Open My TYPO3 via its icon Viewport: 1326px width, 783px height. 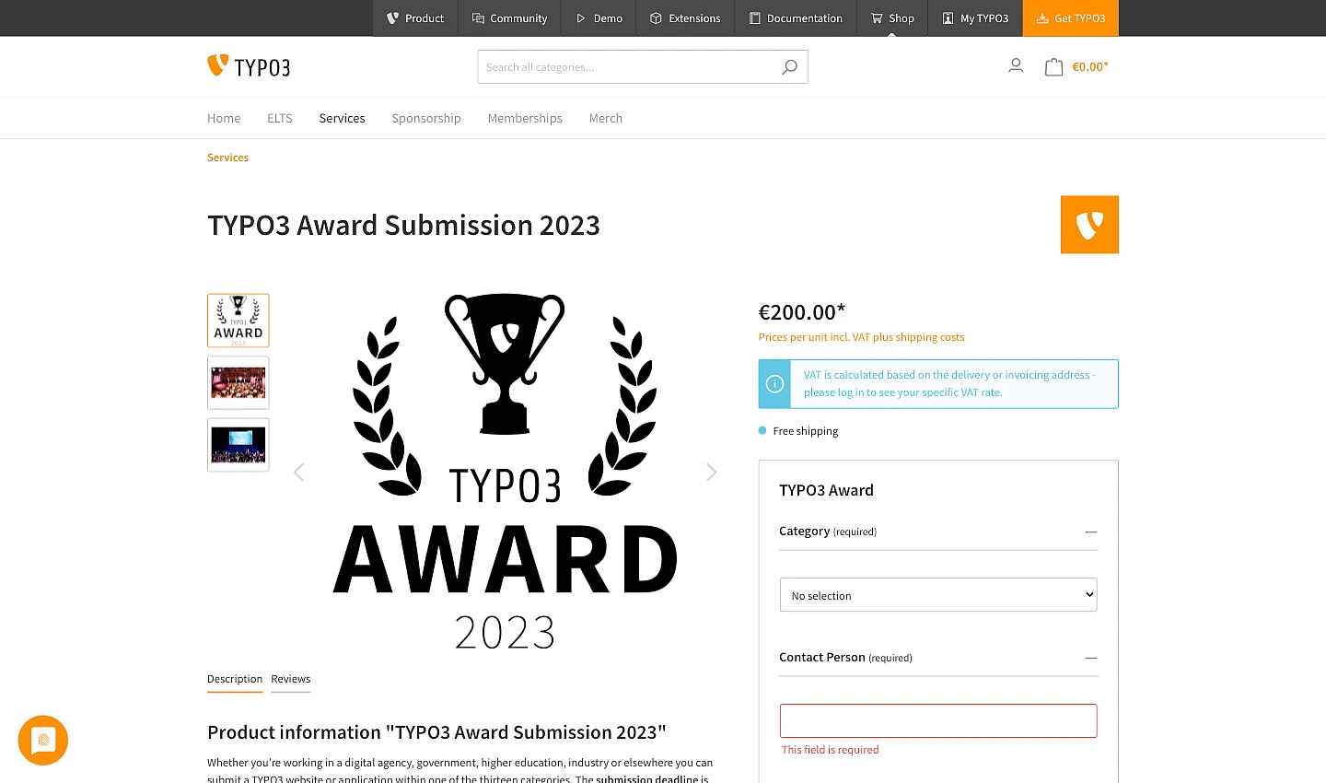947,18
